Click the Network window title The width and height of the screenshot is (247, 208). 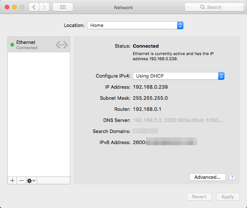[123, 7]
